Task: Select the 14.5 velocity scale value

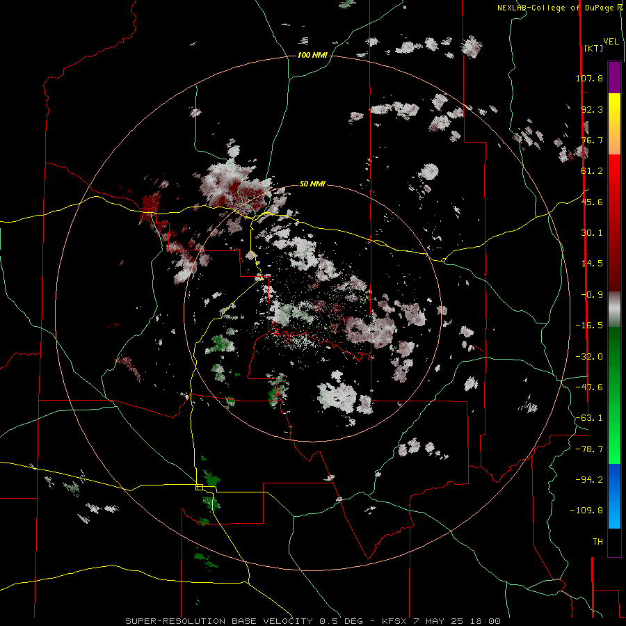Action: tap(592, 264)
